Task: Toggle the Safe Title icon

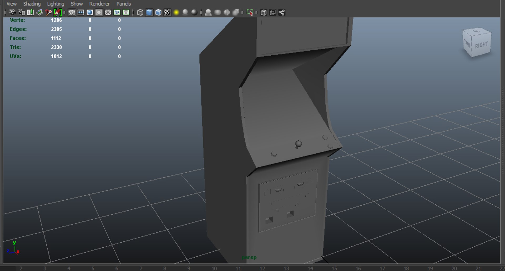Action: 126,12
